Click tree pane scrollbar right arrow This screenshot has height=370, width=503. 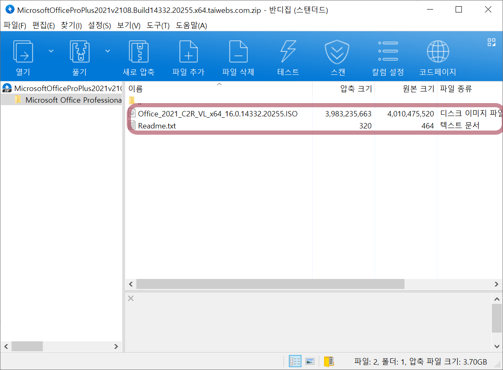116,346
